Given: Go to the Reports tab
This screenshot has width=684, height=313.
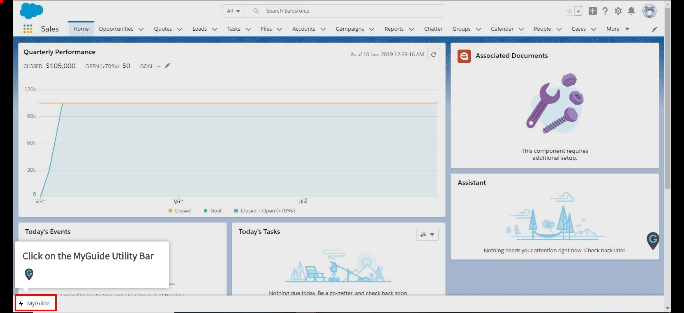Looking at the screenshot, I should coord(394,29).
